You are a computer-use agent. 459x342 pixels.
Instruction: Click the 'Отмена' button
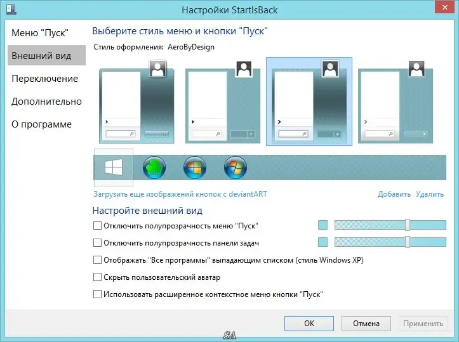point(366,323)
